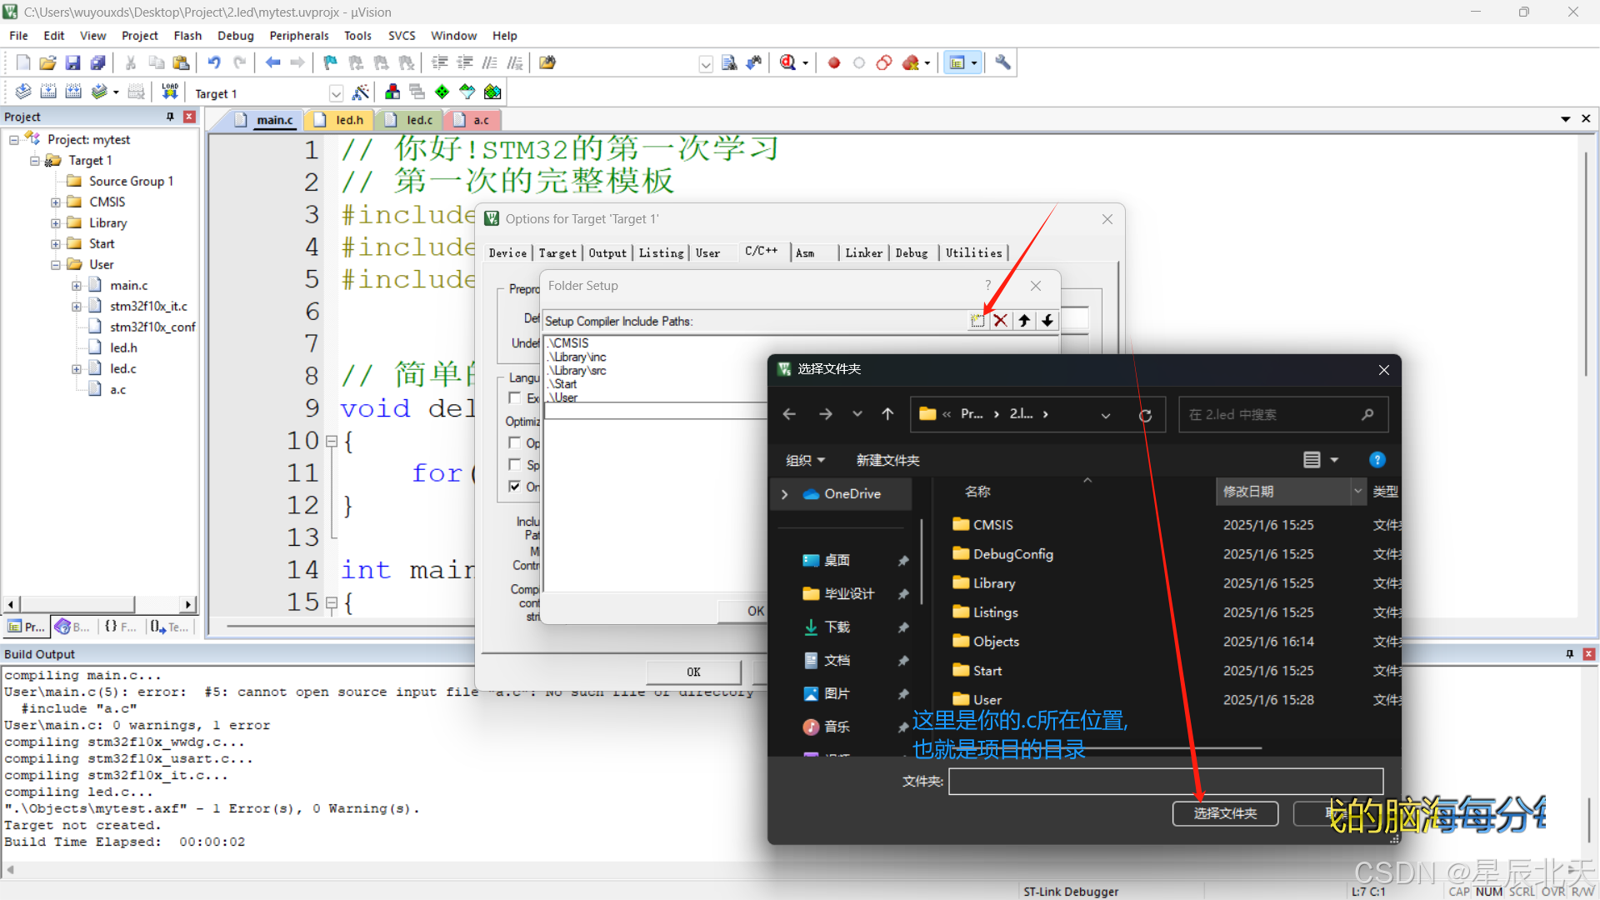The height and width of the screenshot is (900, 1600).
Task: Open the Target 1 selection dropdown
Action: click(x=335, y=93)
